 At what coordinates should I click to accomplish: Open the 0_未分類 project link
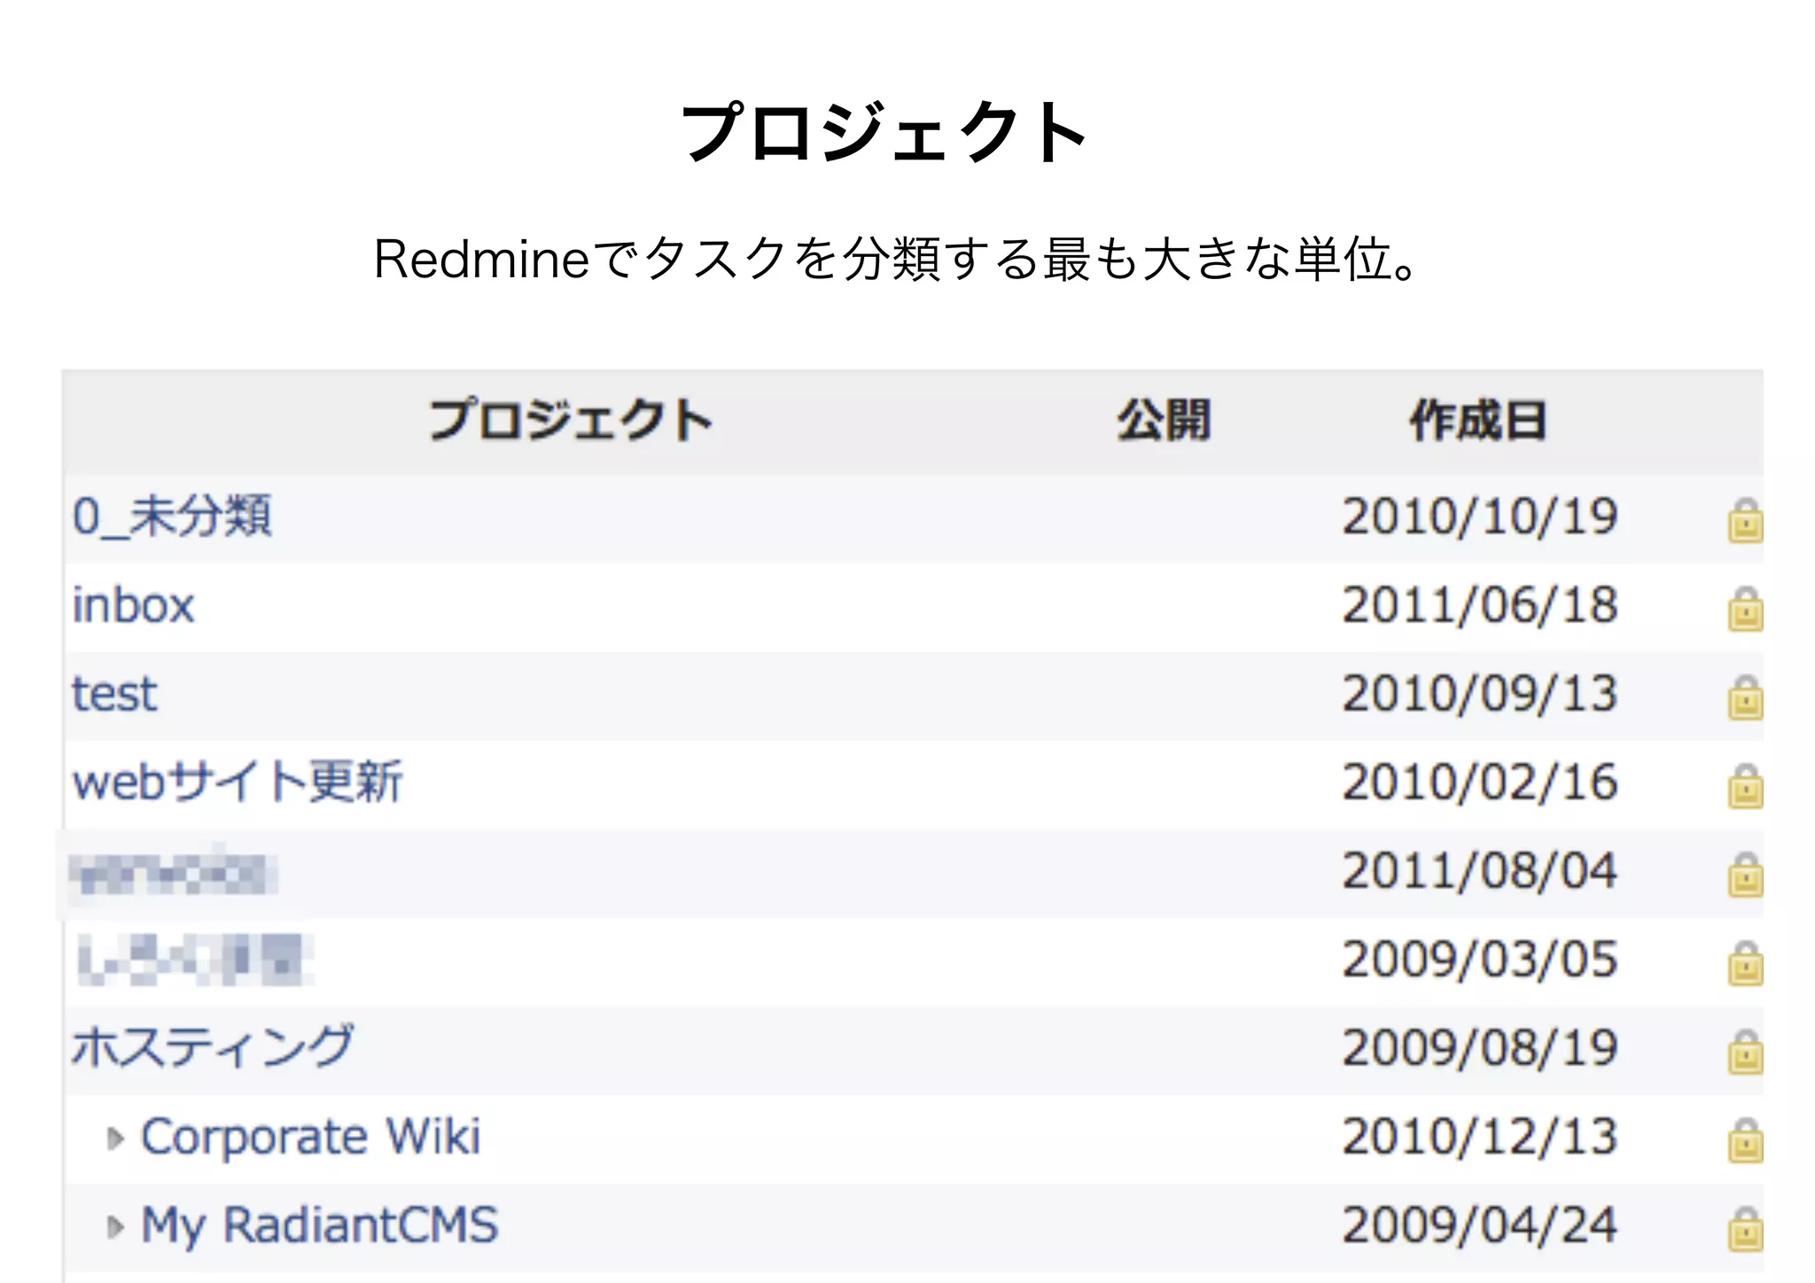click(172, 517)
